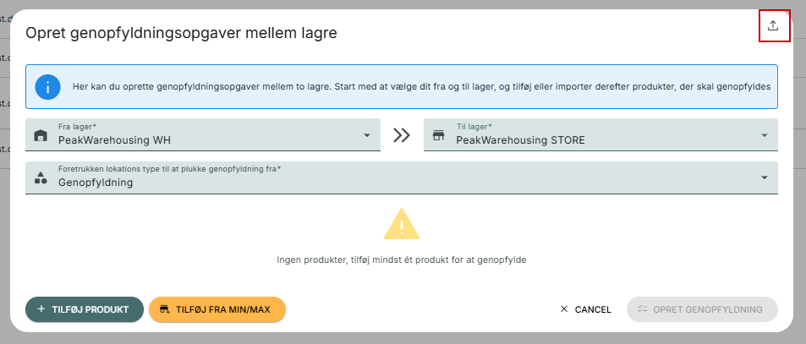Click the Genopfyldning location type value
The image size is (806, 344).
pos(96,183)
